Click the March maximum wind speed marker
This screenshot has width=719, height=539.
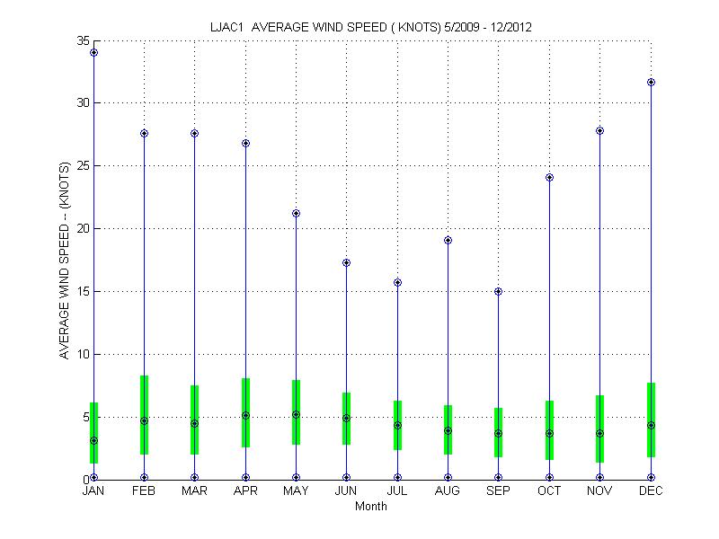pos(194,134)
